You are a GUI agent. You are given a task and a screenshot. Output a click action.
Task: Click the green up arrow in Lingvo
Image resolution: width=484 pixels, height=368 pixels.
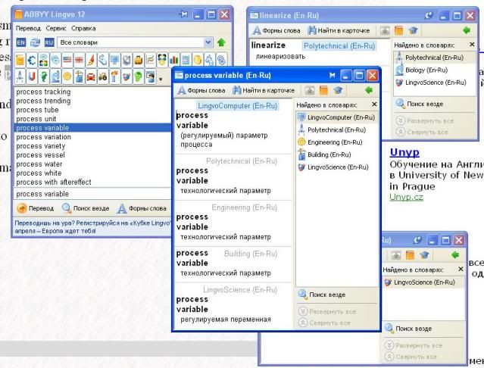tap(221, 42)
